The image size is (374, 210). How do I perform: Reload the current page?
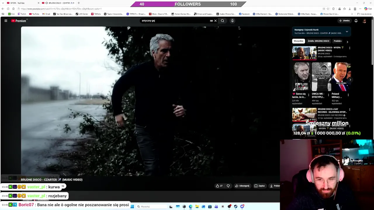(8, 9)
